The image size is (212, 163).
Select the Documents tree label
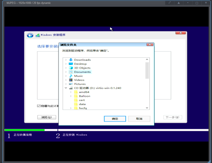pos(82,72)
